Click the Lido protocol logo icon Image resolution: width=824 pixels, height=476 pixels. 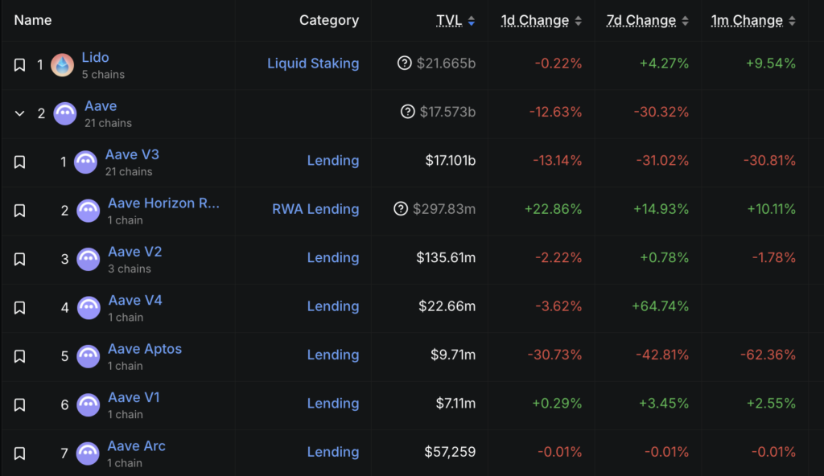pyautogui.click(x=63, y=65)
